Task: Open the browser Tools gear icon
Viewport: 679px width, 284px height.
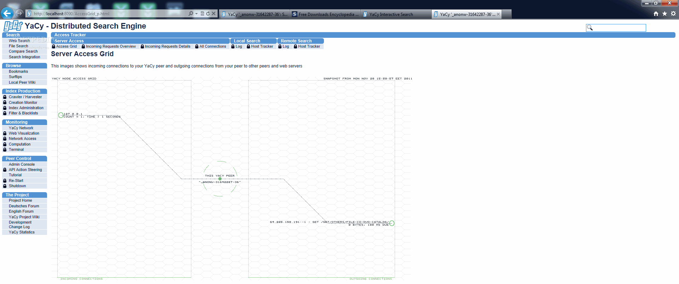Action: [673, 13]
